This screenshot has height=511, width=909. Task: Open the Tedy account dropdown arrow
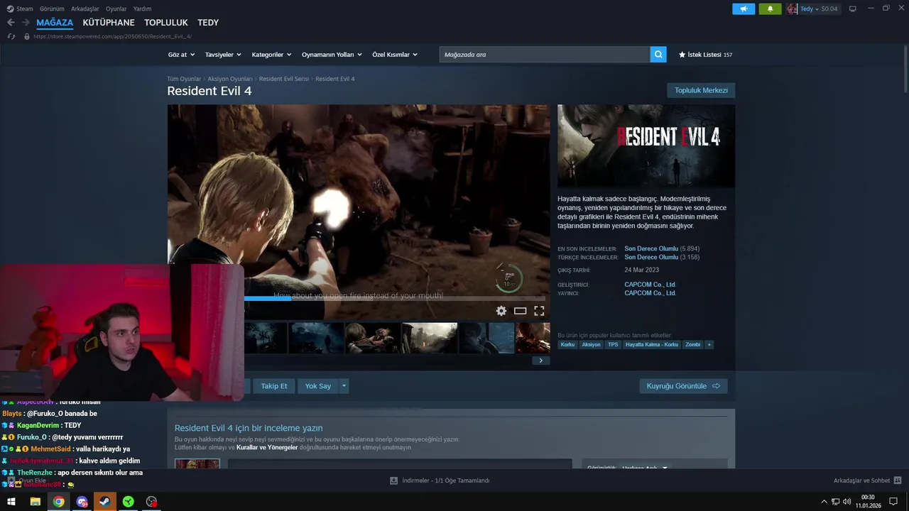coord(817,9)
